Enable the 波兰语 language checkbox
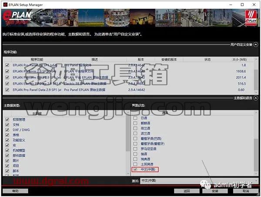 pyautogui.click(x=135, y=134)
